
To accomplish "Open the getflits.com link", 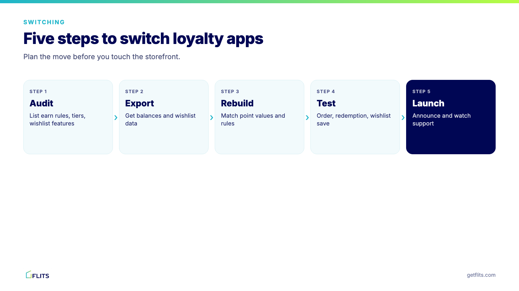I will click(x=481, y=275).
